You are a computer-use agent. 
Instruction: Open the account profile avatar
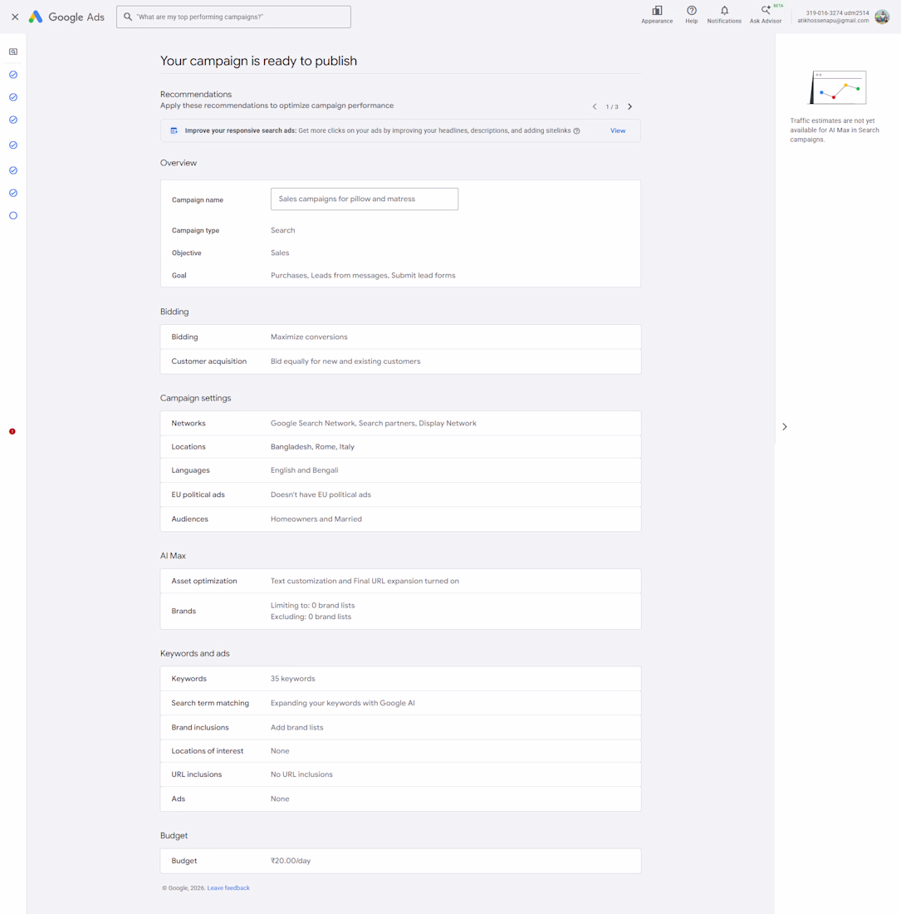click(882, 17)
